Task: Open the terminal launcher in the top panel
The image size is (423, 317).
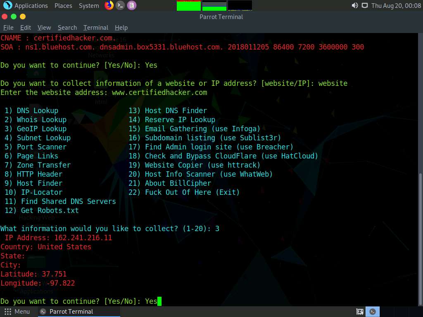Action: [x=120, y=5]
